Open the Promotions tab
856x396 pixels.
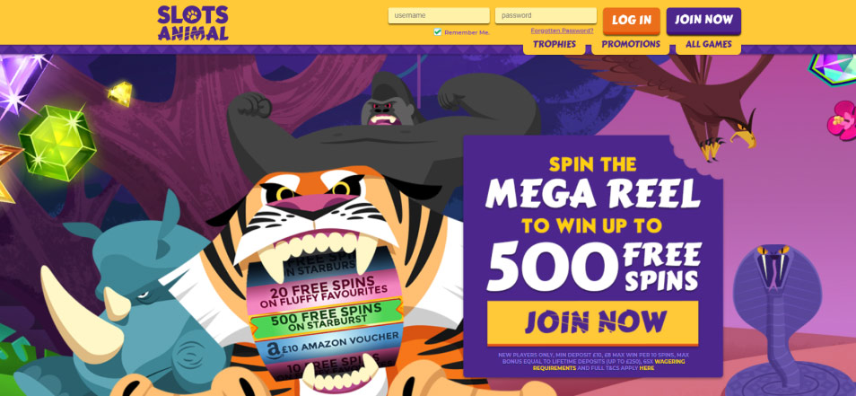tap(631, 44)
